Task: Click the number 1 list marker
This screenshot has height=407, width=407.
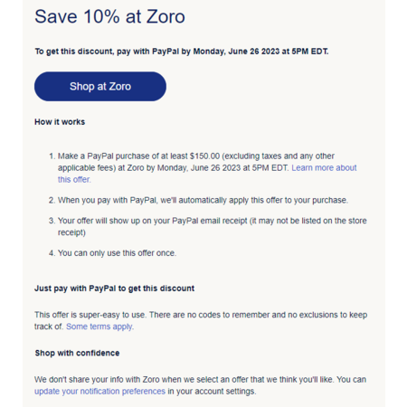Action: pos(52,156)
